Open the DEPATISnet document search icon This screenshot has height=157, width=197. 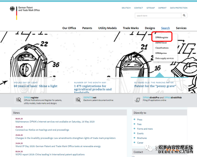coord(78,100)
